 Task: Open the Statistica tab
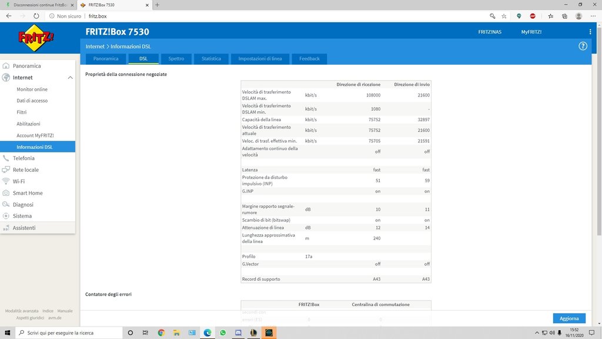click(x=211, y=59)
